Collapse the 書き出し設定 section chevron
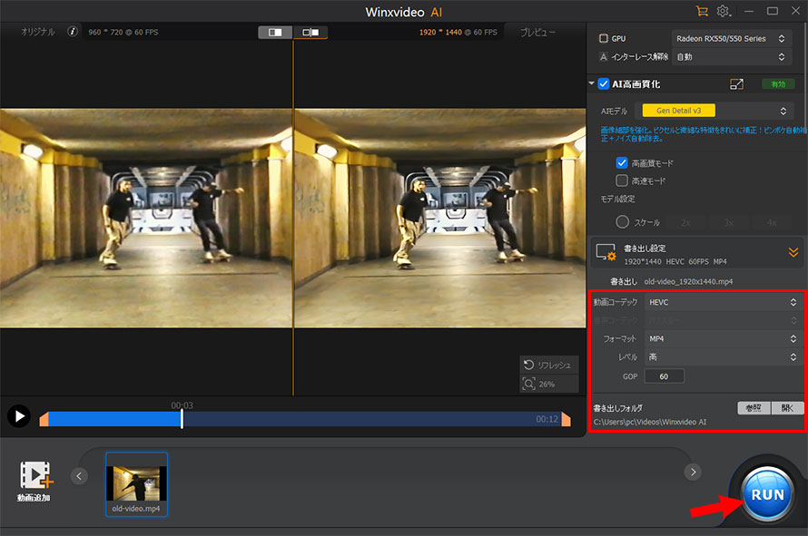Viewport: 808px width, 536px height. pyautogui.click(x=793, y=252)
